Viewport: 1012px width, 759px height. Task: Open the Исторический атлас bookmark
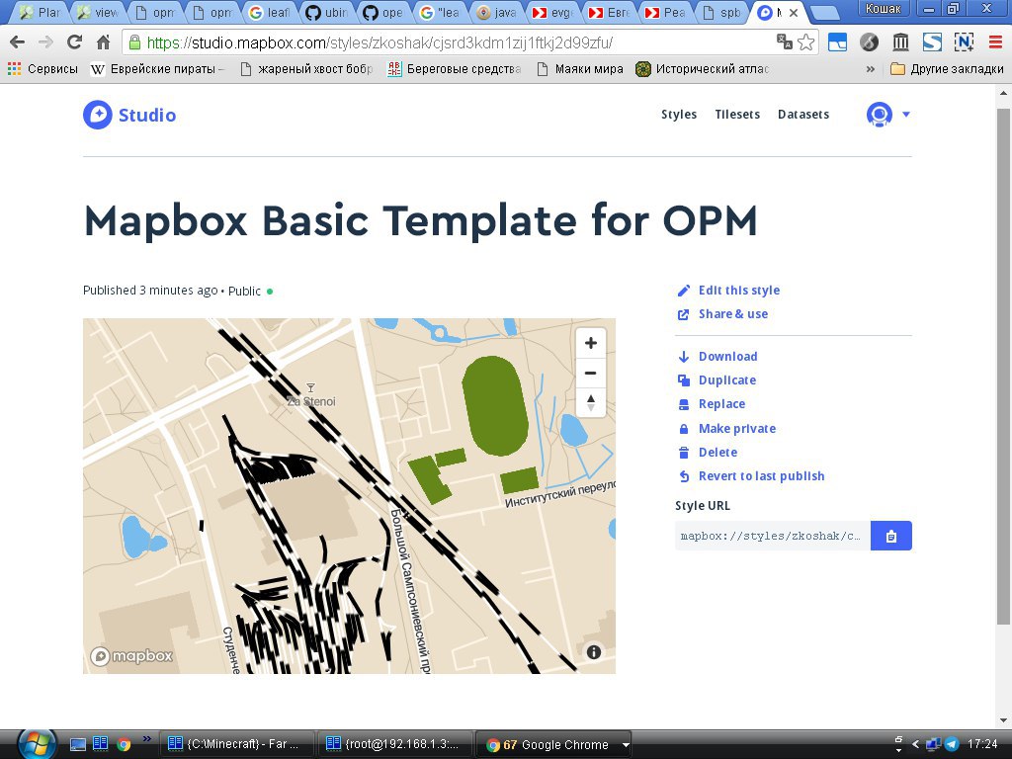[703, 69]
